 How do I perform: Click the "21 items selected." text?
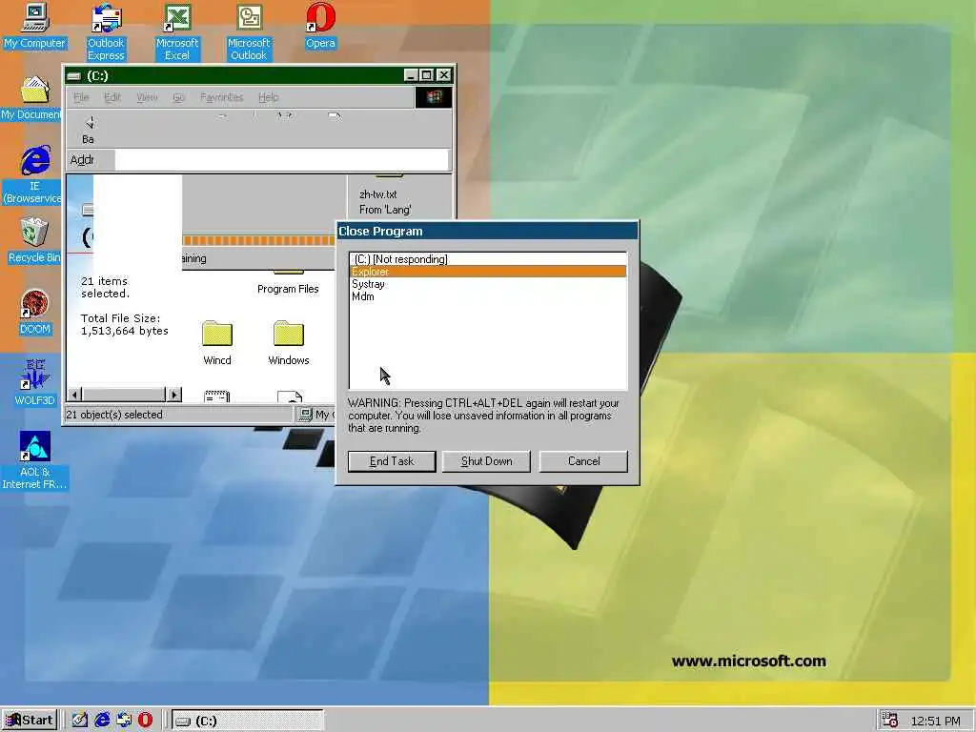105,287
